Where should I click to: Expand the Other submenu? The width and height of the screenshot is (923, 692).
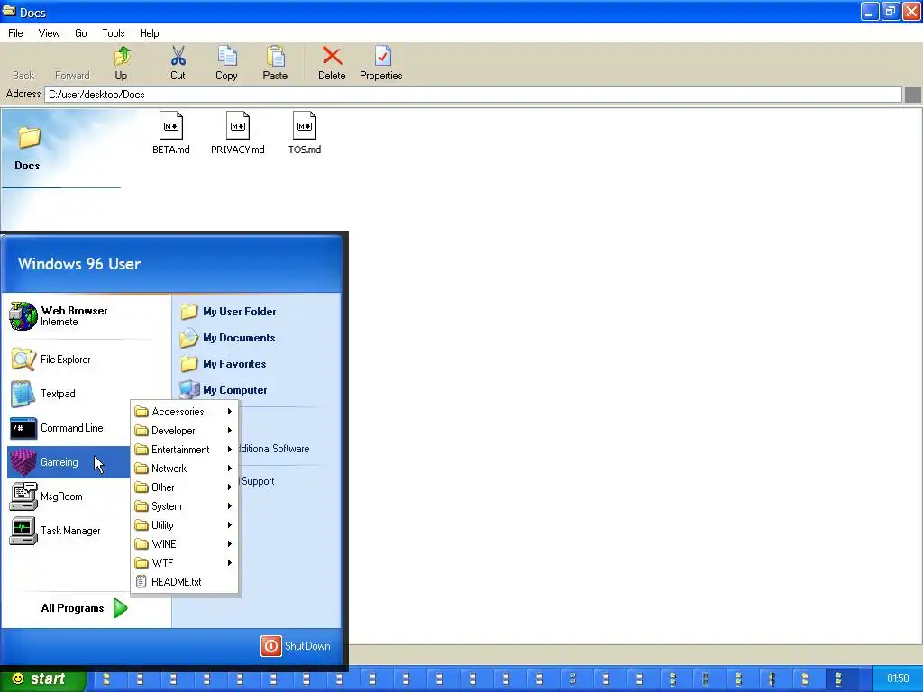point(184,487)
